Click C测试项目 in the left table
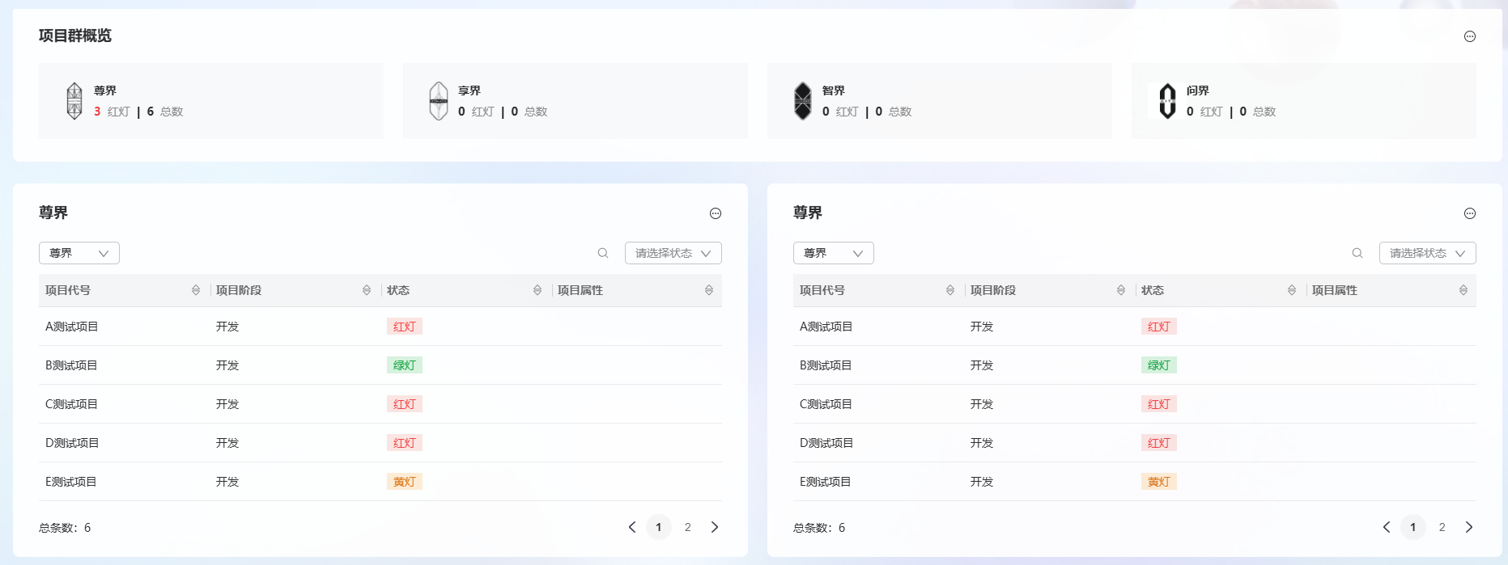Image resolution: width=1508 pixels, height=565 pixels. [72, 404]
